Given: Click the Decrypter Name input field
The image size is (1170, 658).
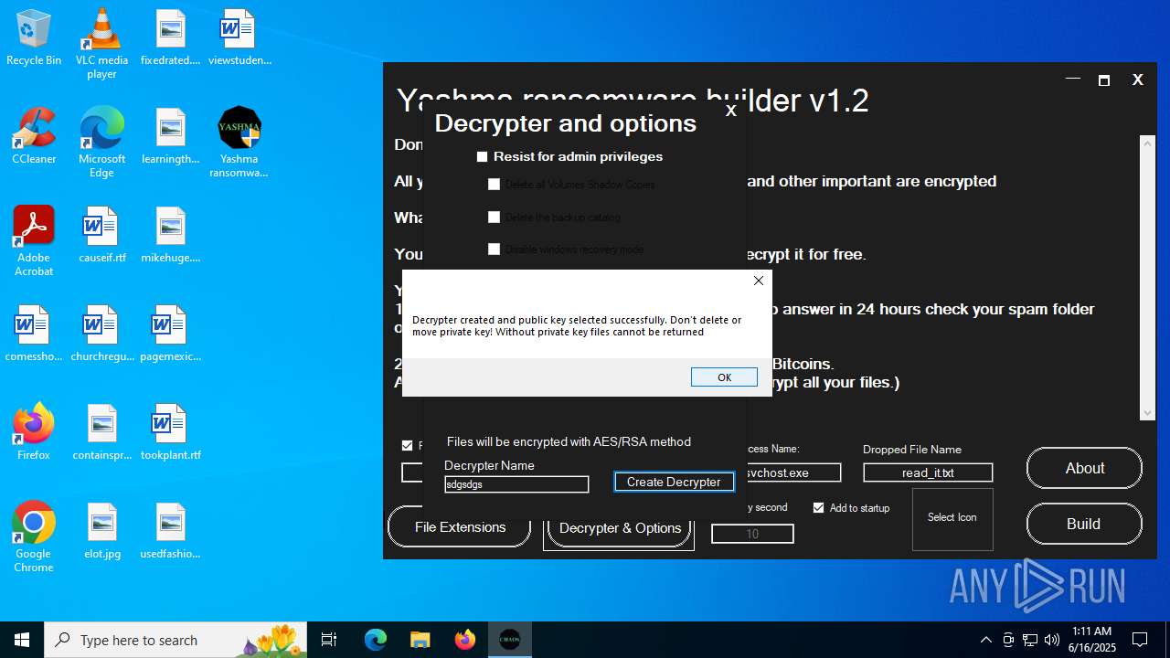Looking at the screenshot, I should (516, 484).
